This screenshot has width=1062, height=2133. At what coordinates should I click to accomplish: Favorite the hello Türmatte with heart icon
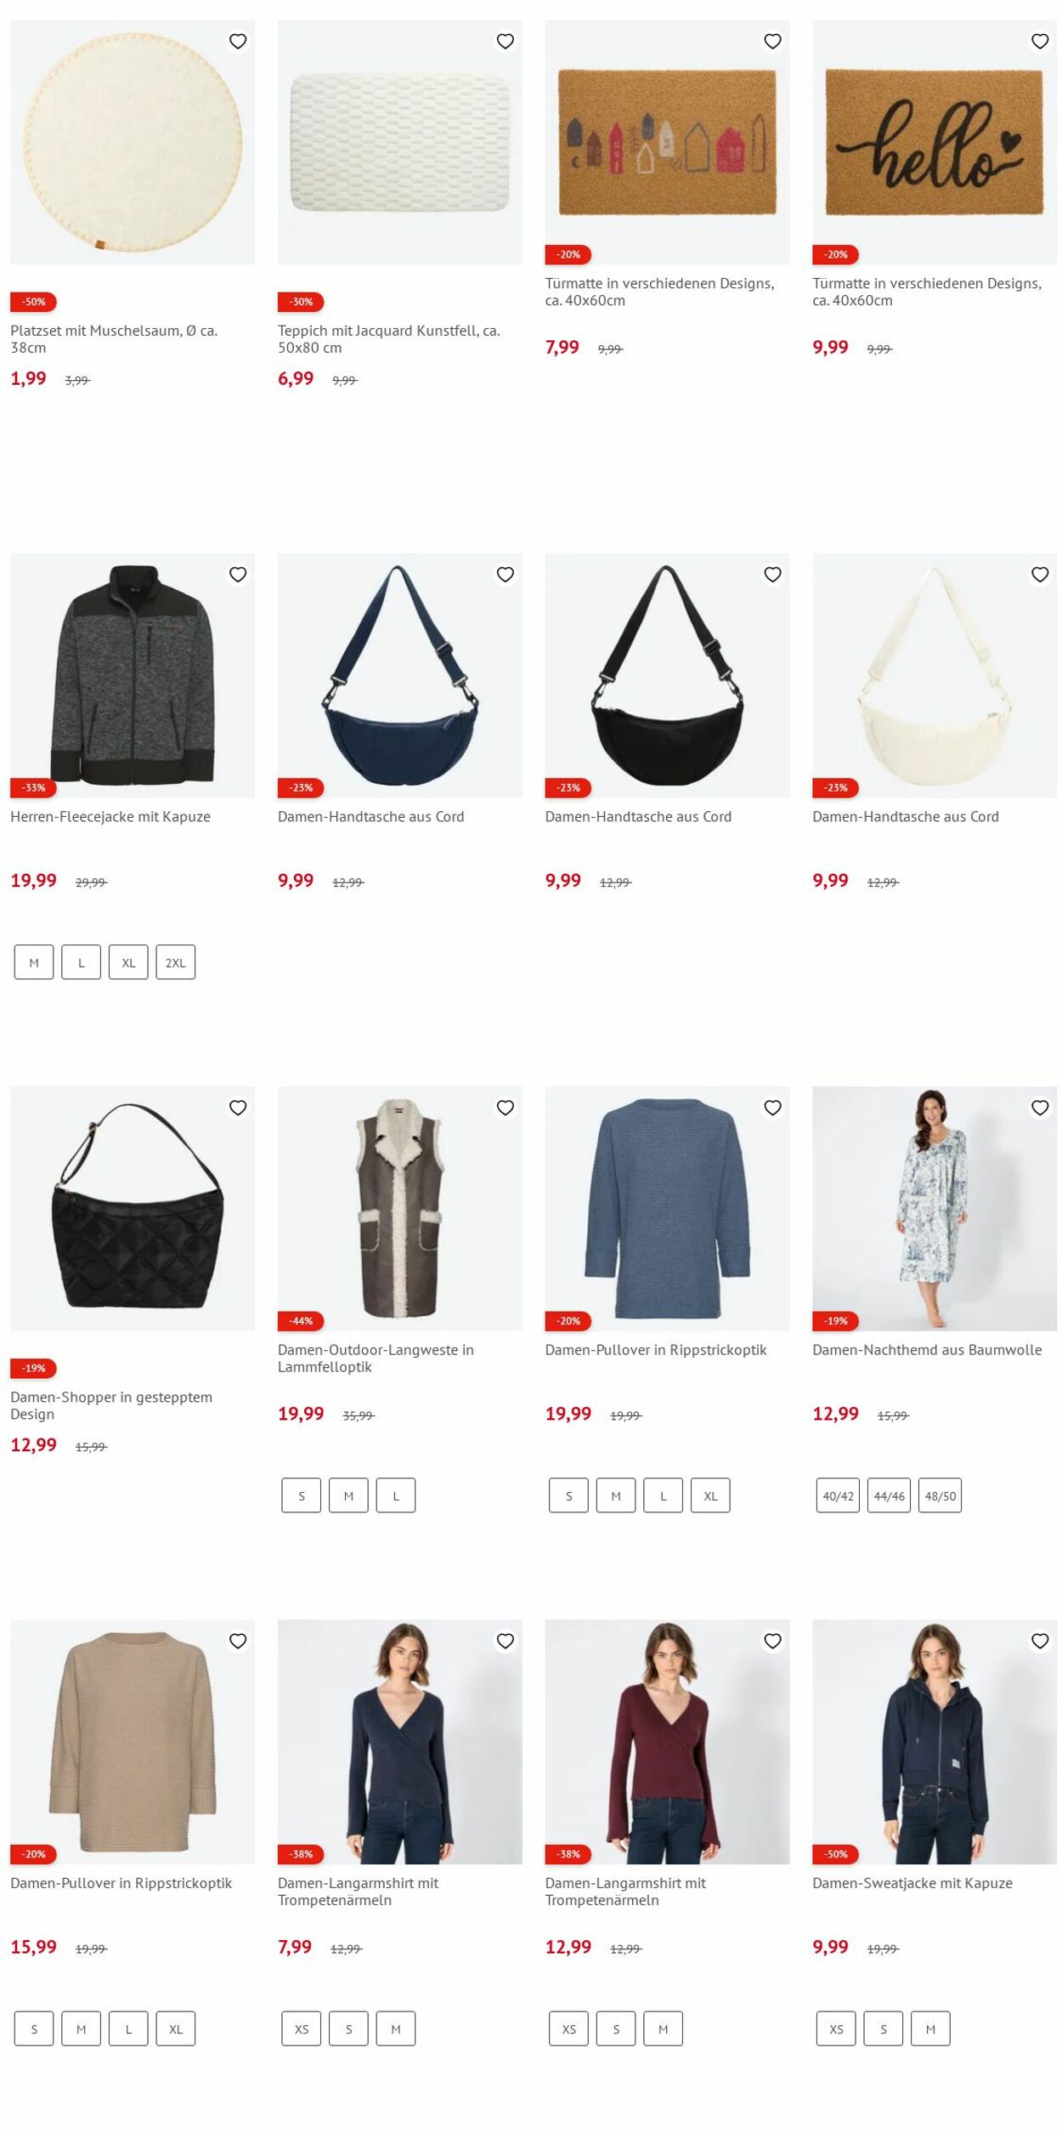(x=1040, y=41)
